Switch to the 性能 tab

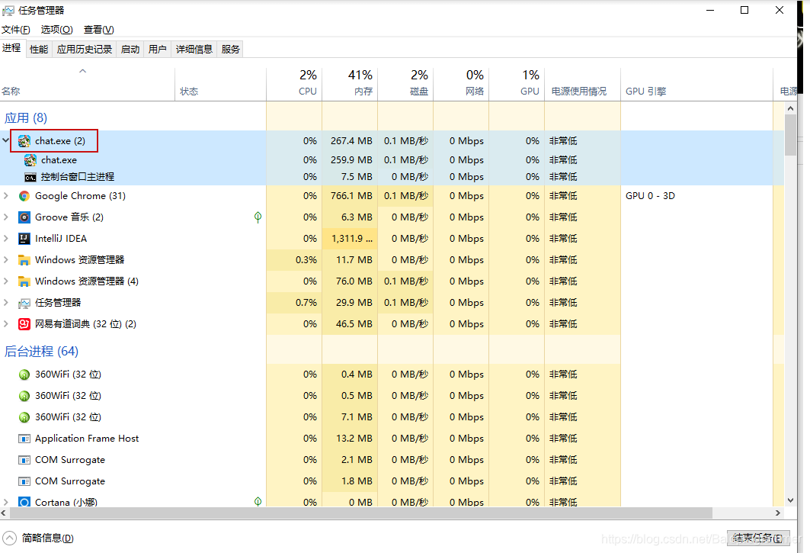coord(39,49)
